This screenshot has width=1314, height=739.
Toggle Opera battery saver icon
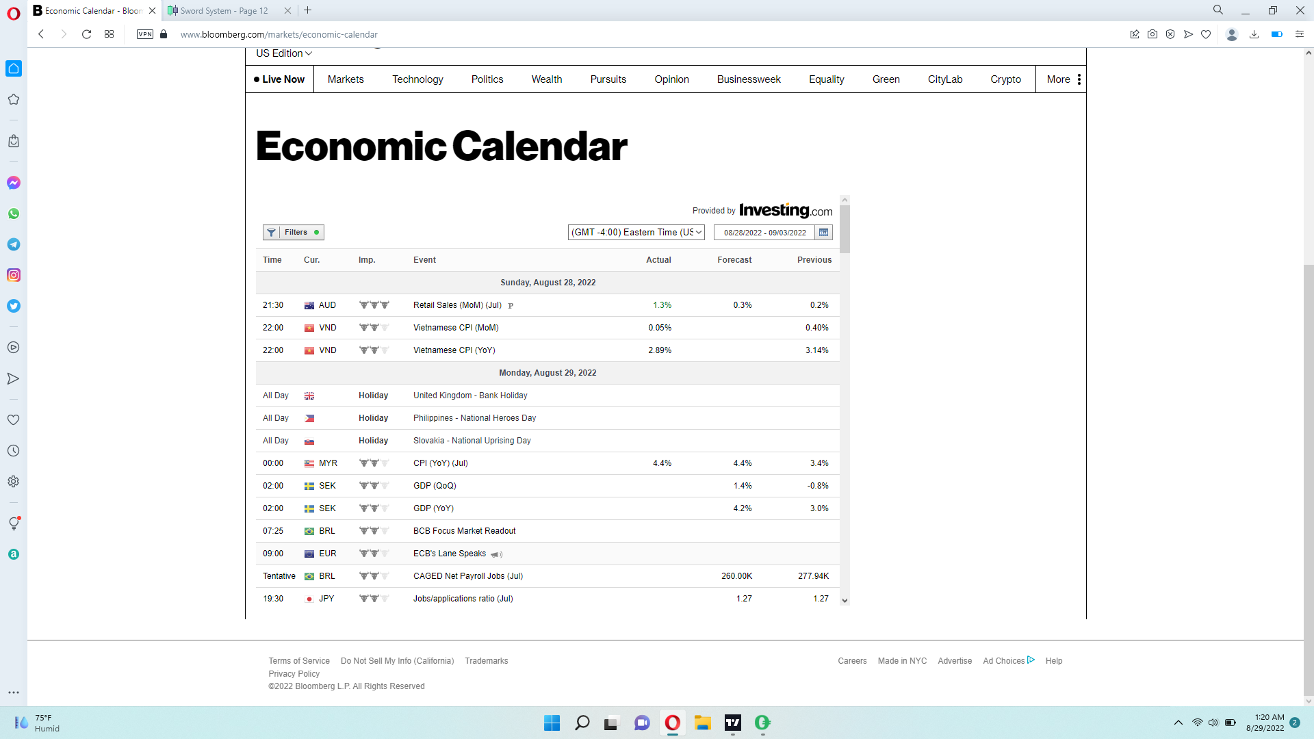pos(1276,34)
